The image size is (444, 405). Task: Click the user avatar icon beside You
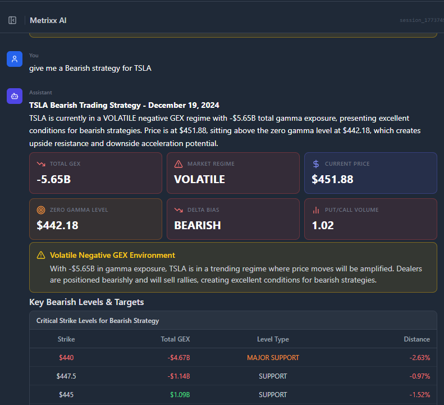click(15, 59)
